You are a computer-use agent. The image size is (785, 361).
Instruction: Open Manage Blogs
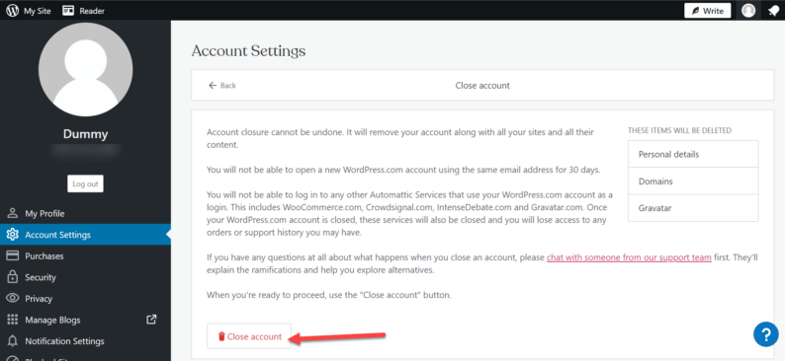(85, 320)
